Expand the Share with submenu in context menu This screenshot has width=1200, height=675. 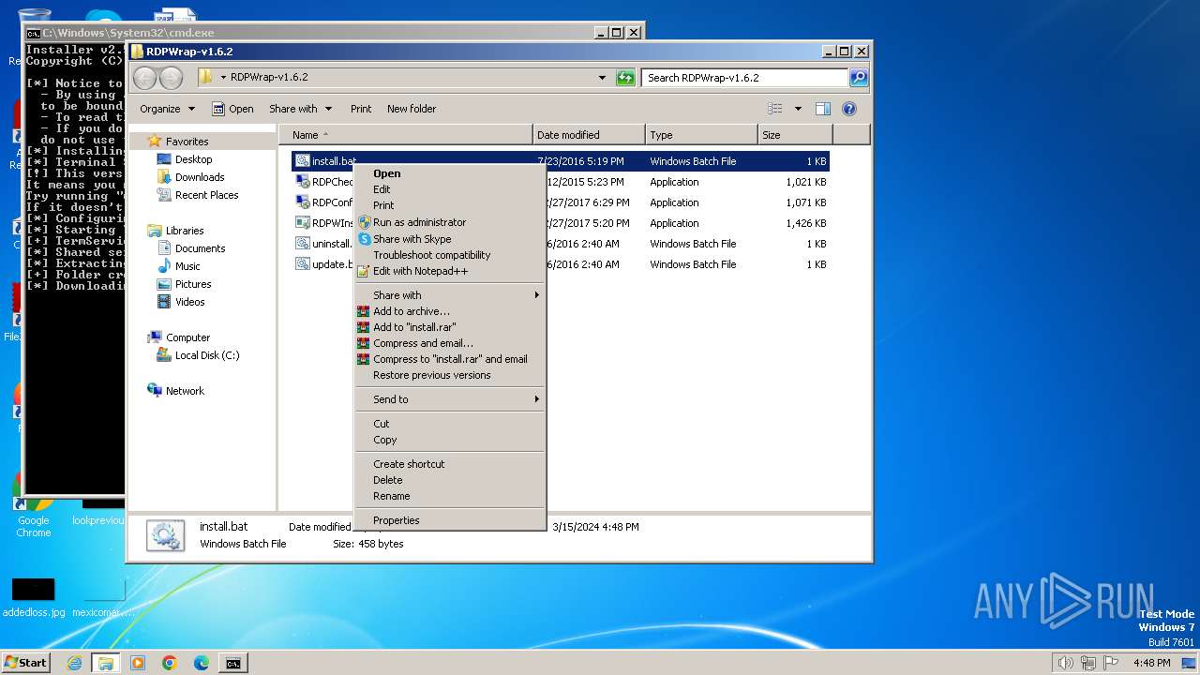point(450,295)
